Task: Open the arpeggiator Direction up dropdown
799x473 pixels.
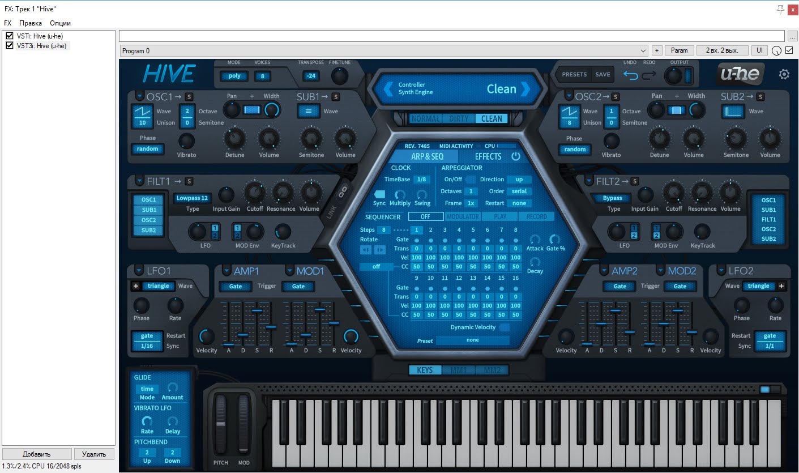Action: pos(519,180)
